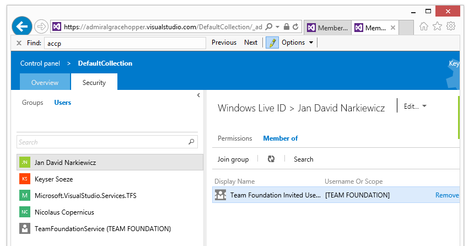Image resolution: width=474 pixels, height=246 pixels.
Task: Select the Users view
Action: [63, 103]
